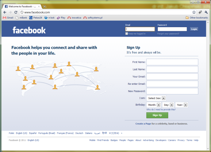Click the facebook logo
Viewport: 211px width, 152px height.
coord(29,30)
